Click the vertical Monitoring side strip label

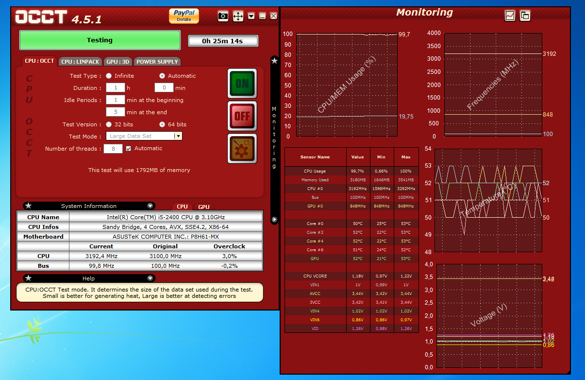(x=274, y=138)
